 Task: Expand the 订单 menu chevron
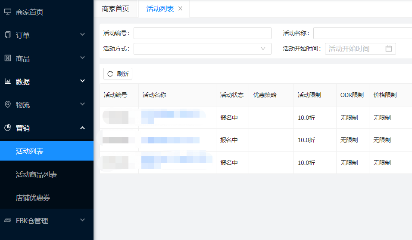pyautogui.click(x=82, y=34)
